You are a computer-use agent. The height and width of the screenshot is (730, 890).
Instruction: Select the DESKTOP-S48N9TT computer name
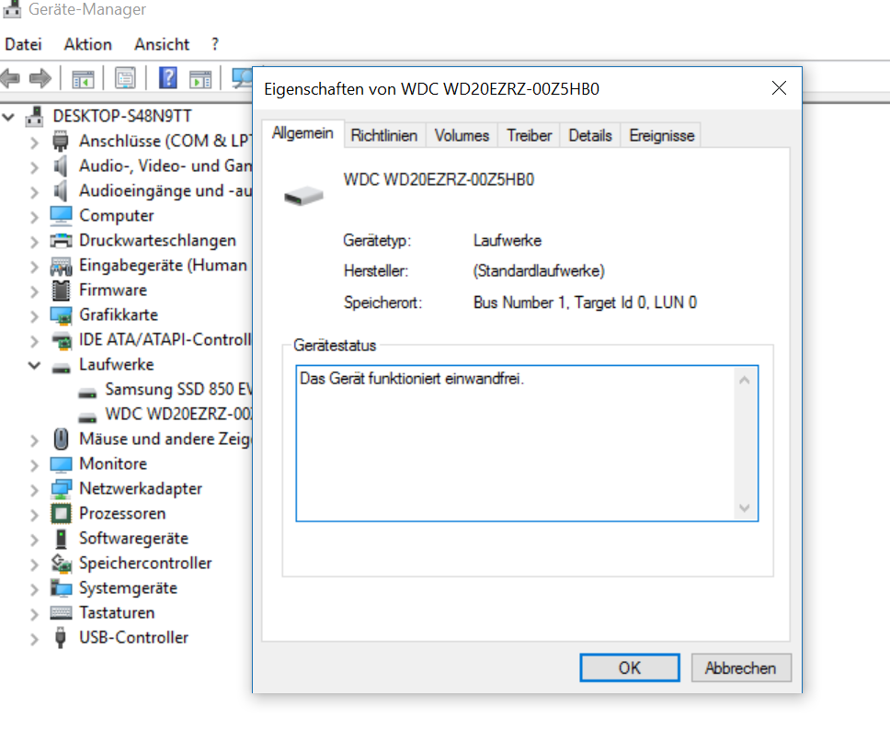pos(122,116)
